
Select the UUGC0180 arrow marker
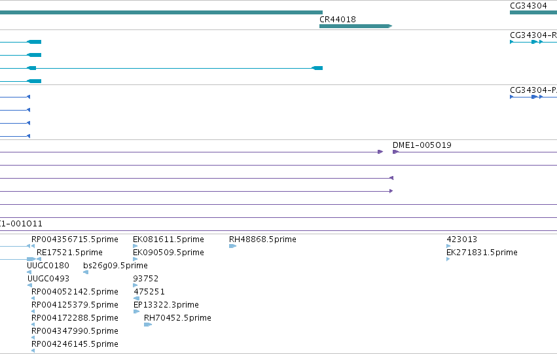pyautogui.click(x=29, y=272)
